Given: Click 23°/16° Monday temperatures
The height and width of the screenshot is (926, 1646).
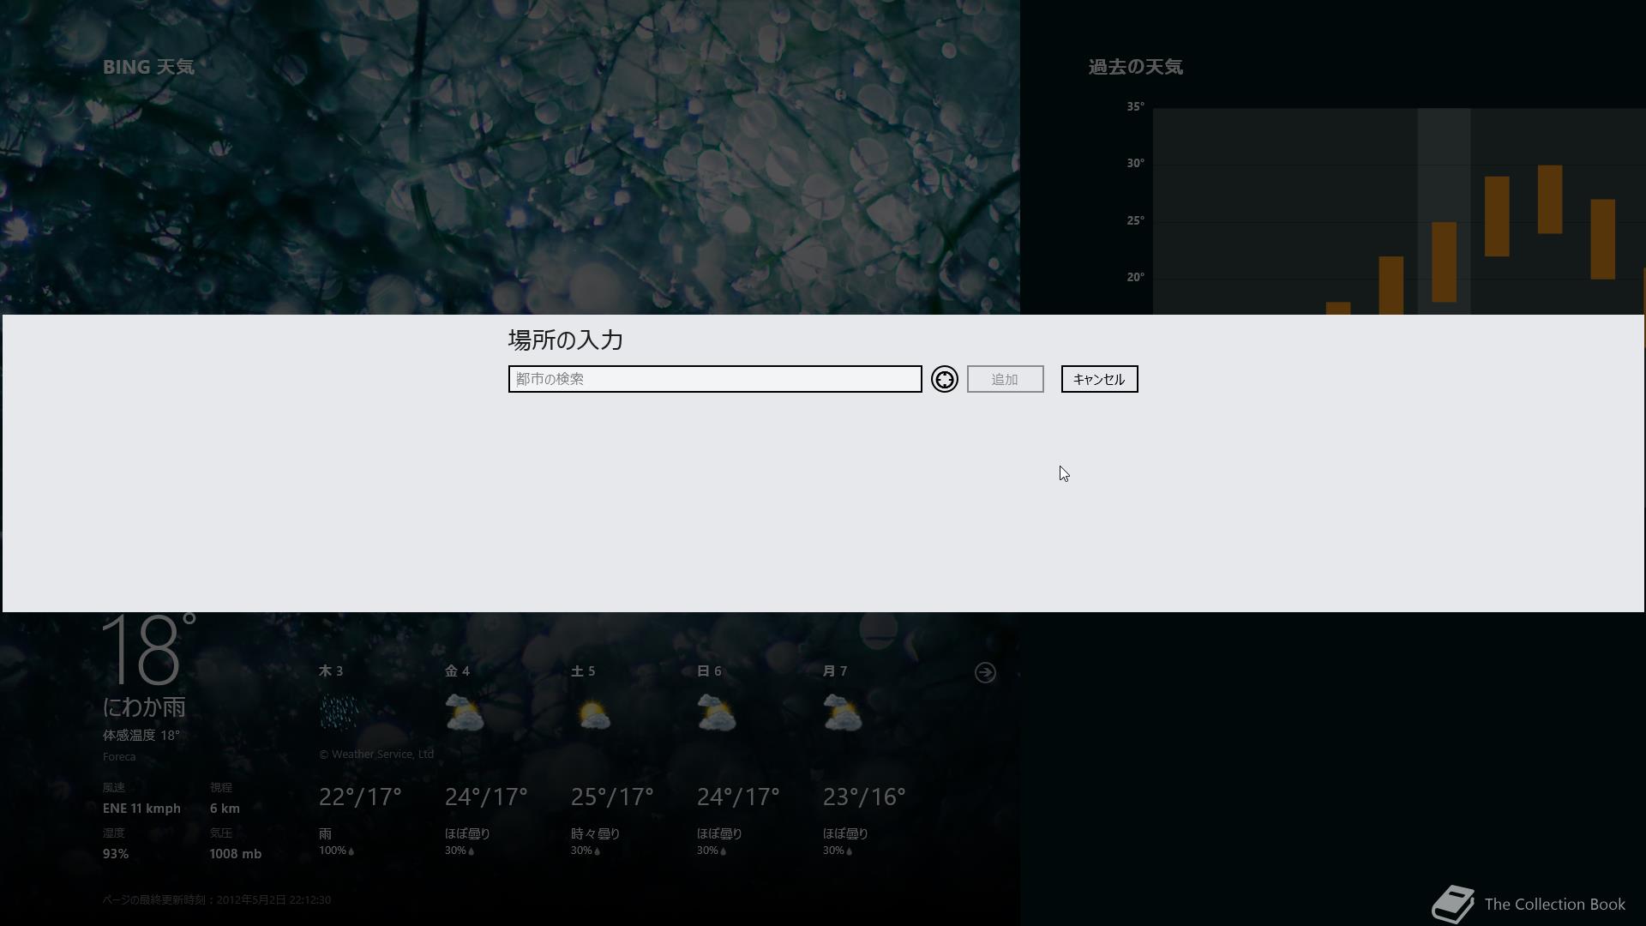Looking at the screenshot, I should (864, 797).
